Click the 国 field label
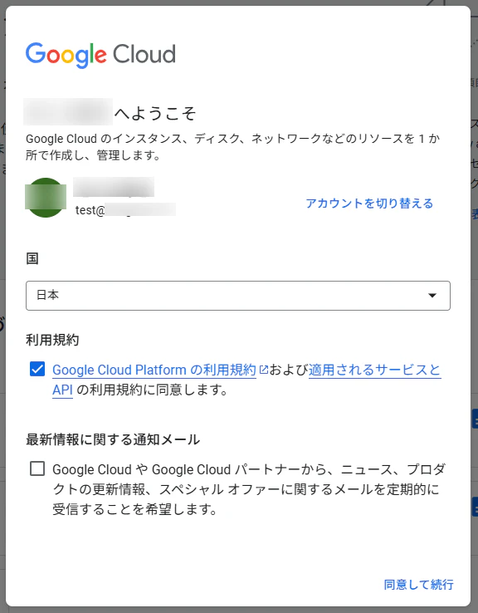Viewport: 478px width, 613px height. pyautogui.click(x=32, y=258)
